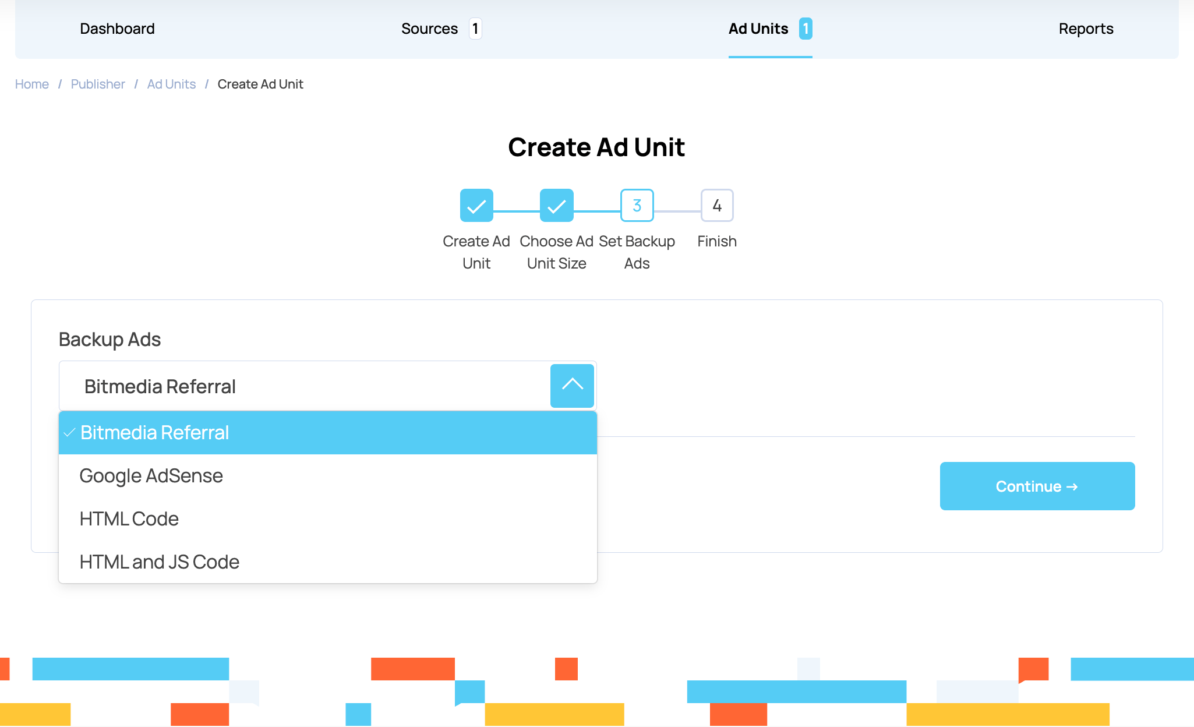The image size is (1194, 727).
Task: Navigate to Home via breadcrumb
Action: click(x=31, y=84)
